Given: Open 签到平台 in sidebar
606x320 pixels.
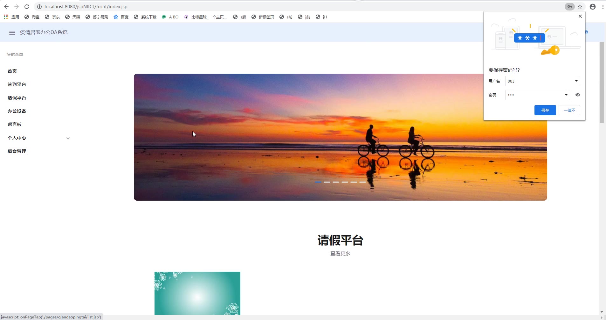Looking at the screenshot, I should point(17,84).
